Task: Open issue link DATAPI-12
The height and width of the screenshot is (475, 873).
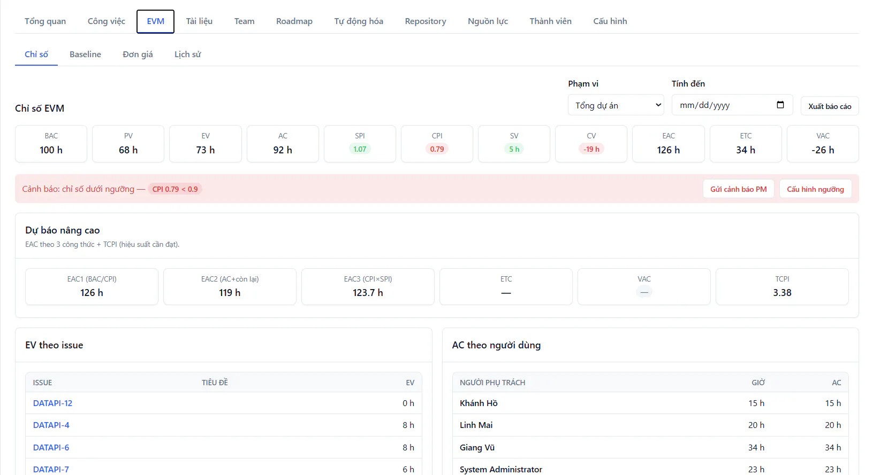Action: (52, 403)
